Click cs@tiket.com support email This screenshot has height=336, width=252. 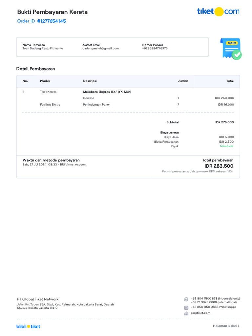point(200,313)
